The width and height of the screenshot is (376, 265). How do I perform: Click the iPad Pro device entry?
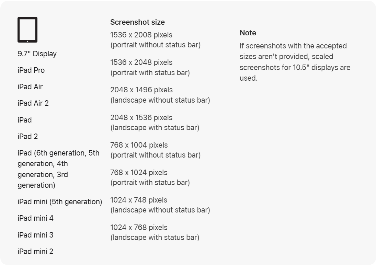click(31, 70)
